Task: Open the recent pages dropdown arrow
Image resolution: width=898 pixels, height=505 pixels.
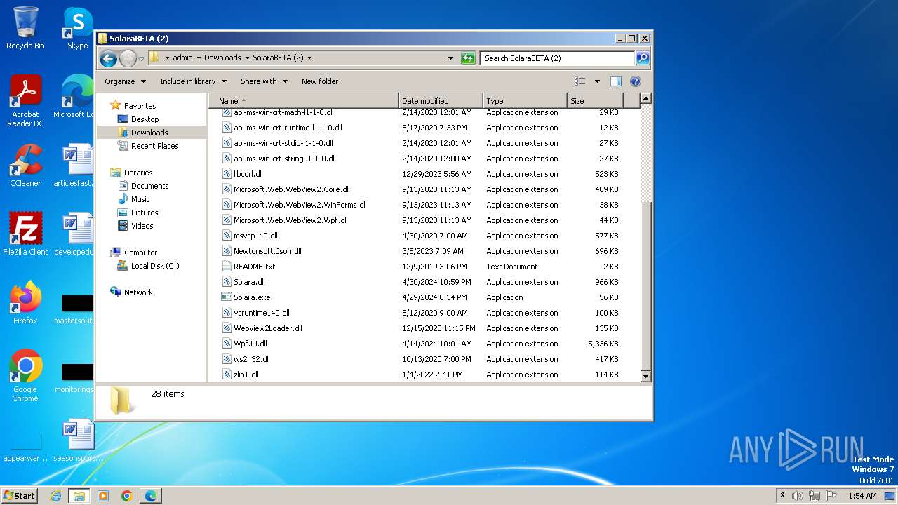Action: tap(141, 58)
